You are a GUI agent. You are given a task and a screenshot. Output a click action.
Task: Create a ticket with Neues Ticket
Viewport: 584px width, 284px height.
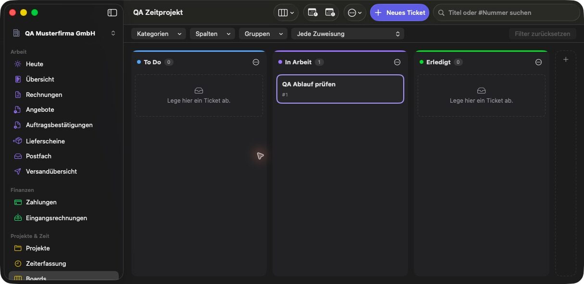click(399, 12)
